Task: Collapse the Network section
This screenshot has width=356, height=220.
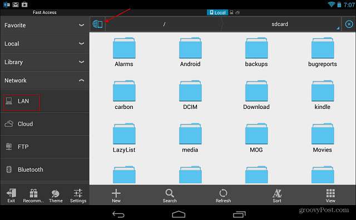Action: coord(44,81)
